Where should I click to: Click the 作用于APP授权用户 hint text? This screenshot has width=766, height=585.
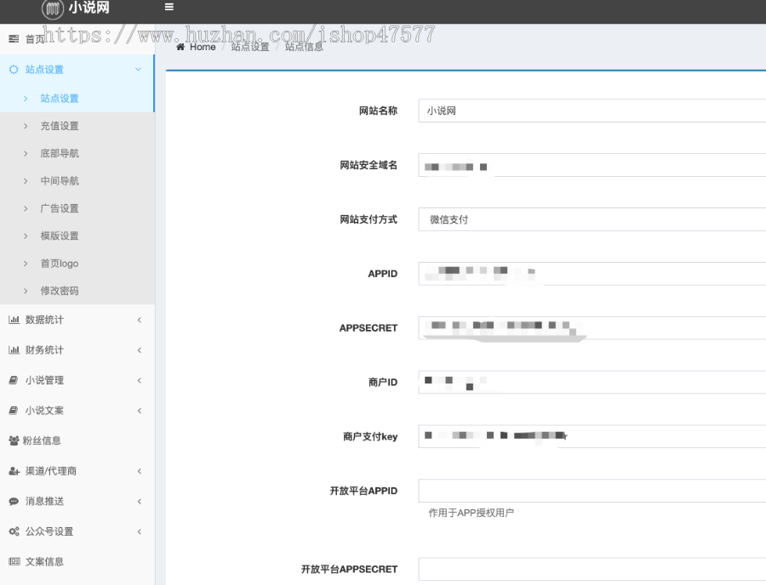point(471,513)
